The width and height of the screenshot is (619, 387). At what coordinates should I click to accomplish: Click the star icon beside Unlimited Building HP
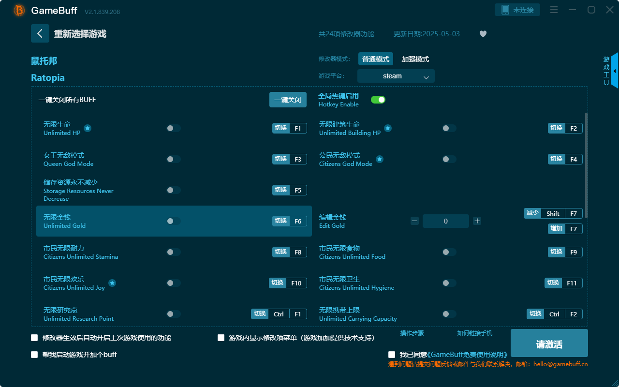pyautogui.click(x=388, y=128)
